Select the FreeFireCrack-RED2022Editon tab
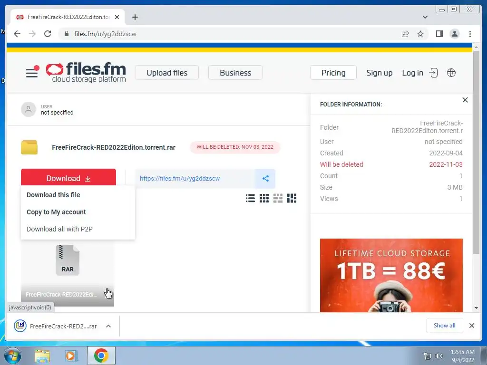The width and height of the screenshot is (487, 365). tap(68, 17)
